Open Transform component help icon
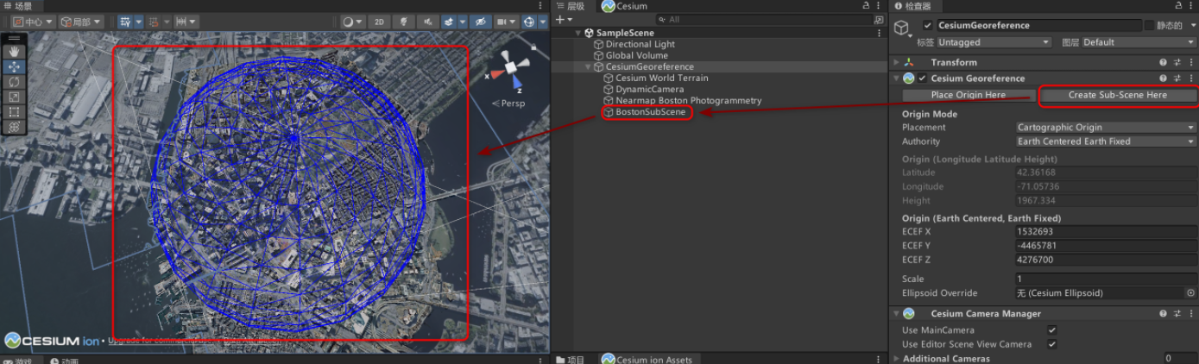The width and height of the screenshot is (1199, 364). tap(1164, 62)
